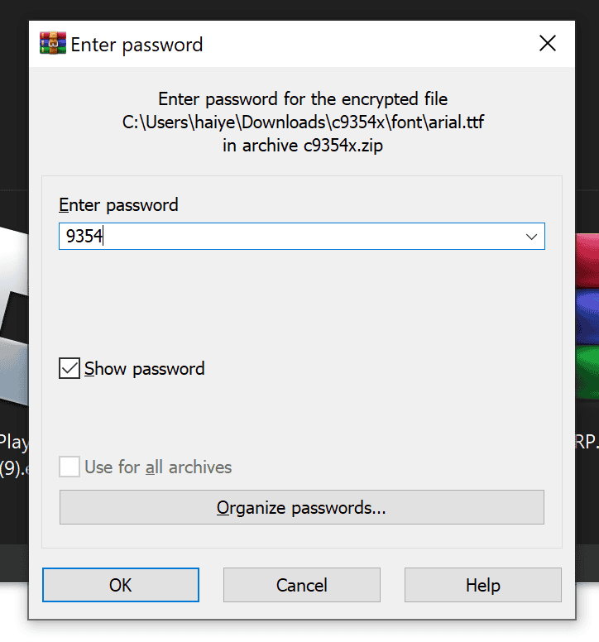
Task: Click the Show password label text
Action: coord(145,369)
